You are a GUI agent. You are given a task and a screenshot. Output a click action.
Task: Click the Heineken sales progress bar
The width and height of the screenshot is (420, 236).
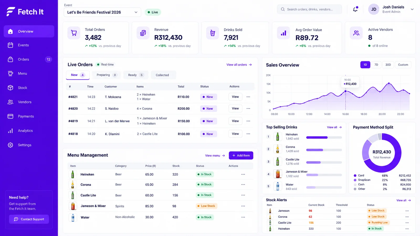coord(324,137)
